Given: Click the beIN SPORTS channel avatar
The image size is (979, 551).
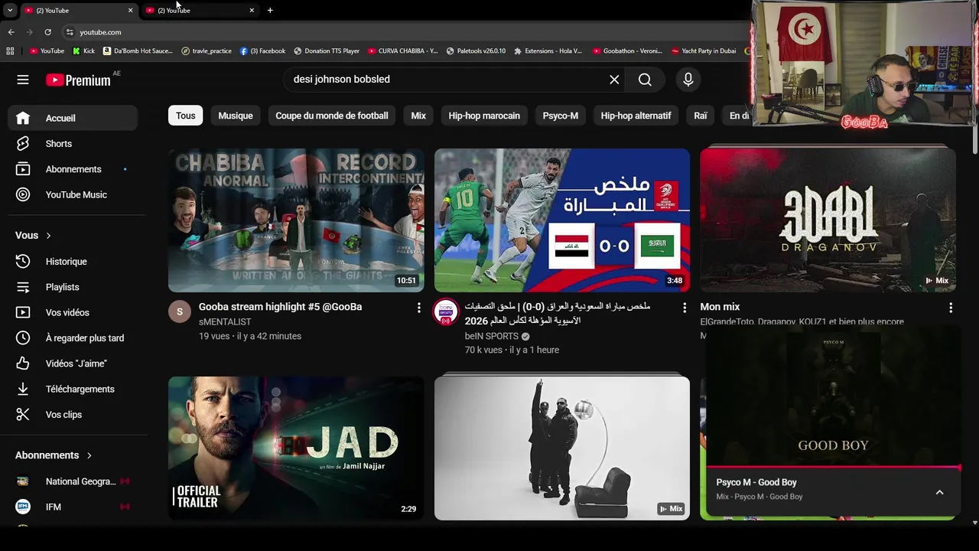Looking at the screenshot, I should click(x=446, y=311).
